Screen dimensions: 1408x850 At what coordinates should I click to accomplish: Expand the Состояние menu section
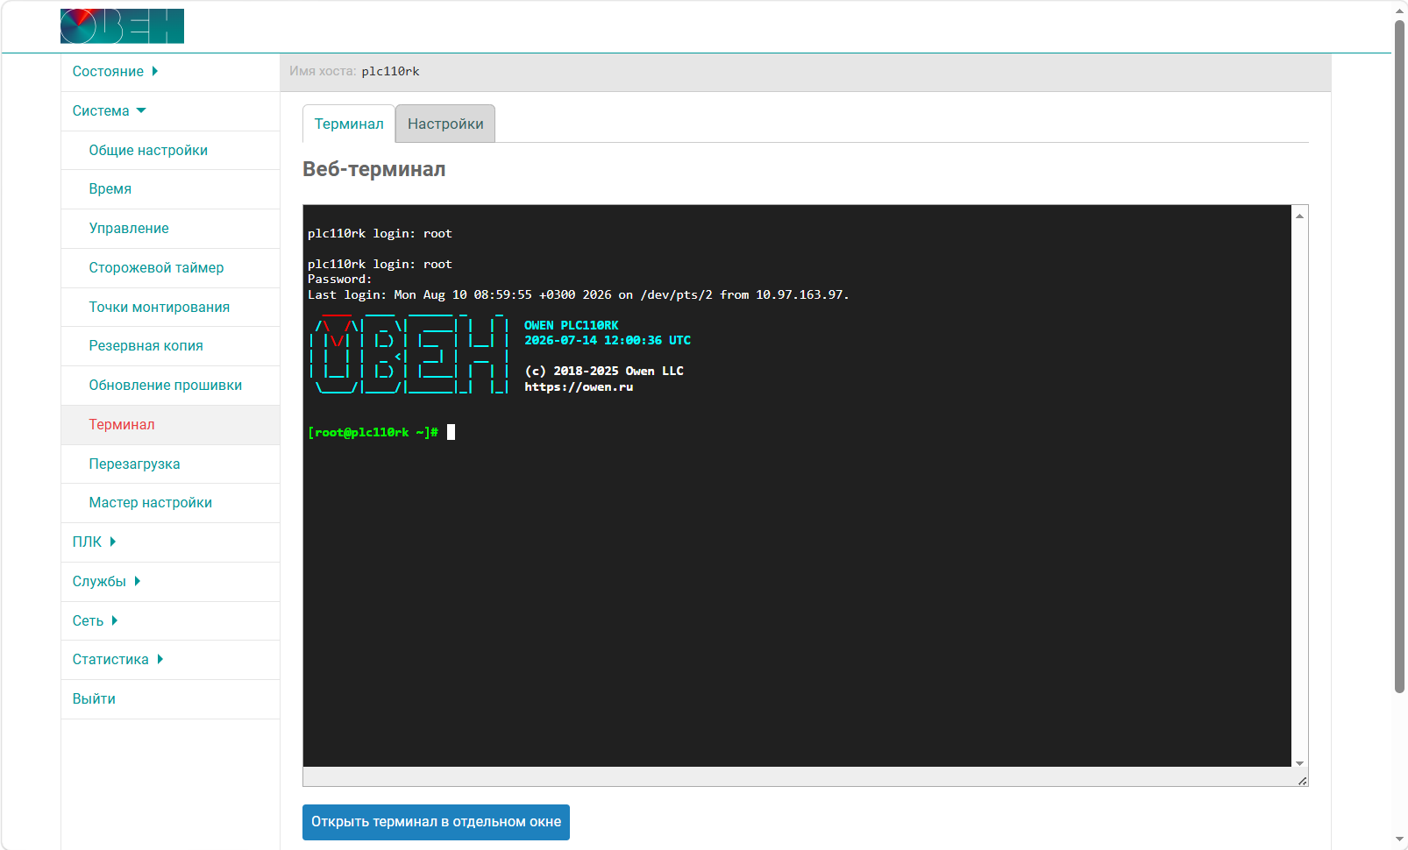click(115, 72)
